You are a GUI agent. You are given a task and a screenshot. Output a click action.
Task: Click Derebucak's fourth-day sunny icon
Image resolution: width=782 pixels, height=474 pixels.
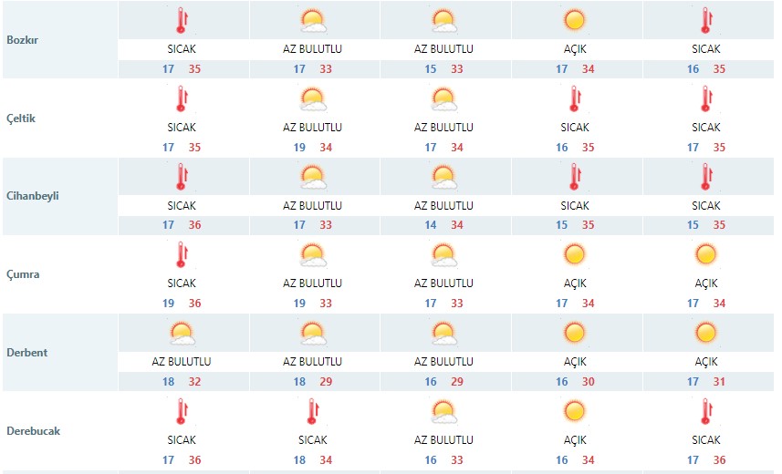(575, 411)
